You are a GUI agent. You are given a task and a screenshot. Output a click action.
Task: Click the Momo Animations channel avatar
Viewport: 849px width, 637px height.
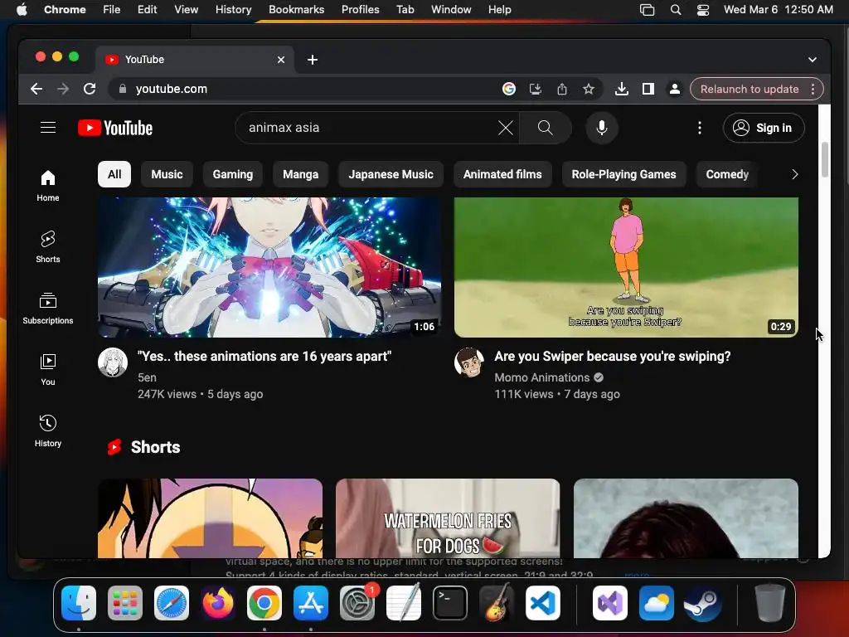(469, 362)
